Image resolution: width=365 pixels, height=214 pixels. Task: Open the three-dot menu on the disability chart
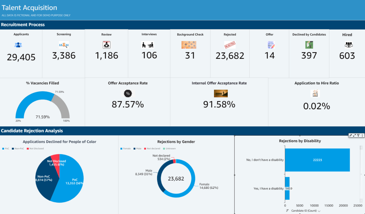coord(362,135)
